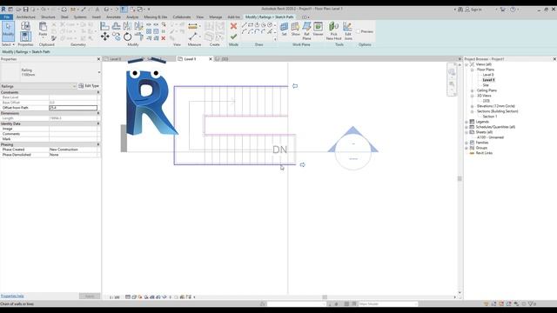Open the Manage ribbon tab

[x=215, y=17]
